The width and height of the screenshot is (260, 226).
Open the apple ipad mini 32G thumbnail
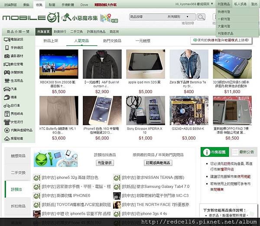click(146, 64)
